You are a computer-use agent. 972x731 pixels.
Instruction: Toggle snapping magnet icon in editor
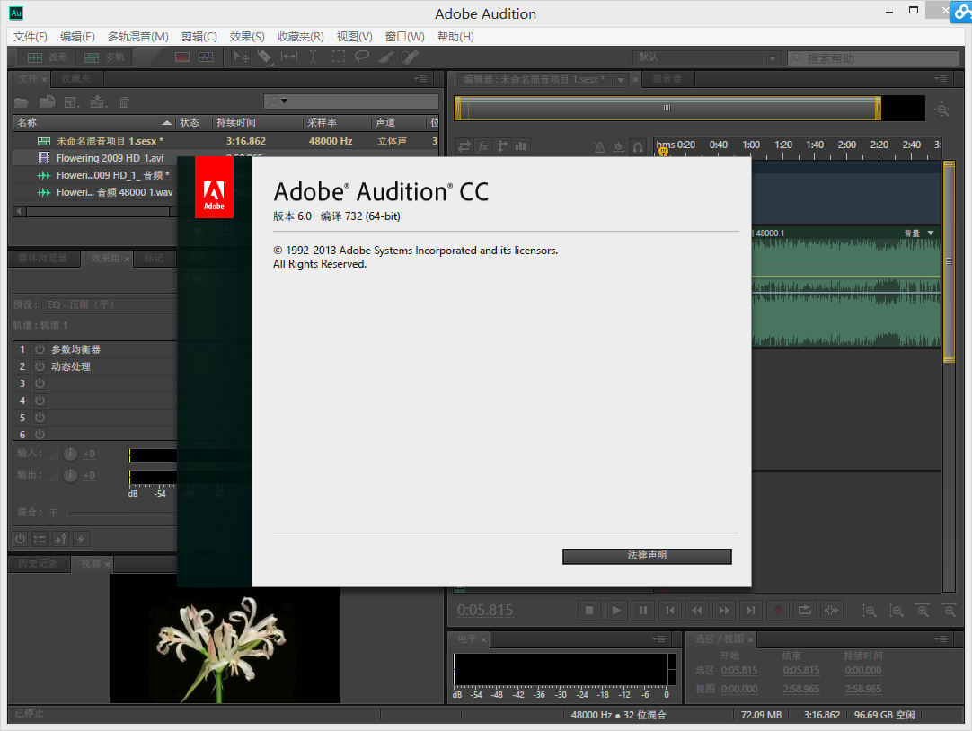tap(637, 146)
